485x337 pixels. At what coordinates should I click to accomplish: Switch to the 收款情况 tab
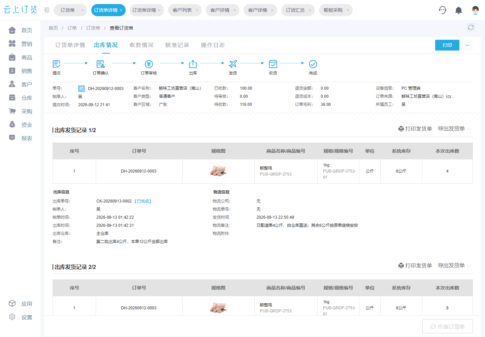point(141,45)
